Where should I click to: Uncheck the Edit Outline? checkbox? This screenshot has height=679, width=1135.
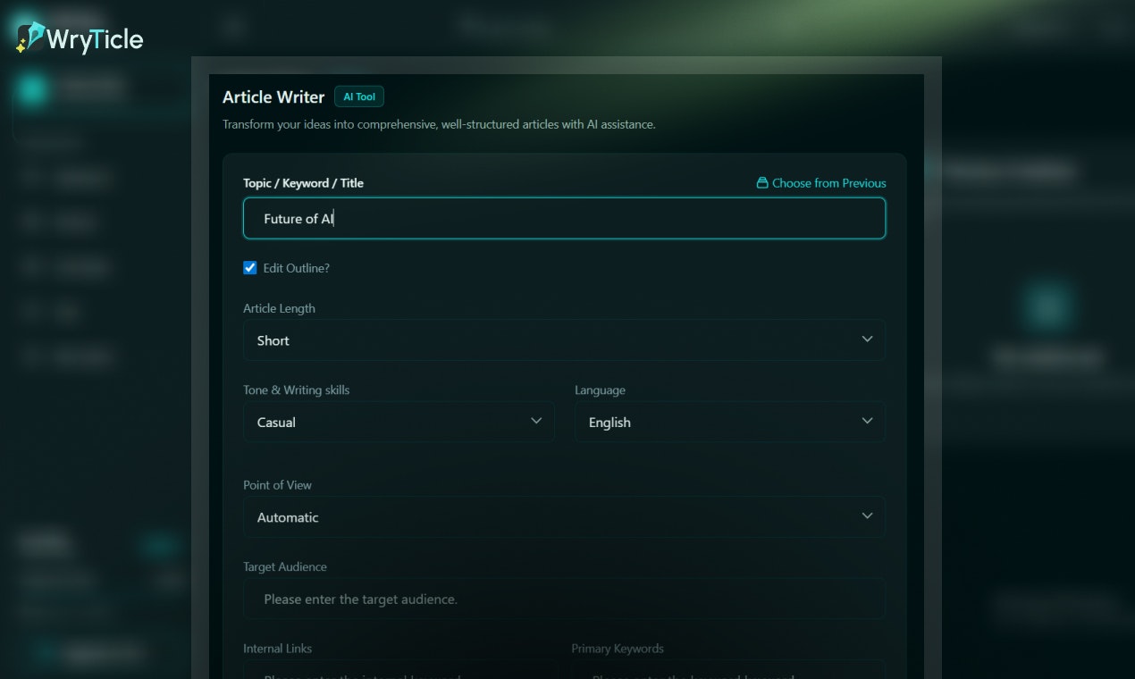coord(249,267)
